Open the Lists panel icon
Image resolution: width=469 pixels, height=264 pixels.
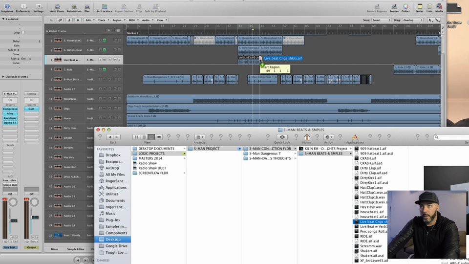(429, 6)
